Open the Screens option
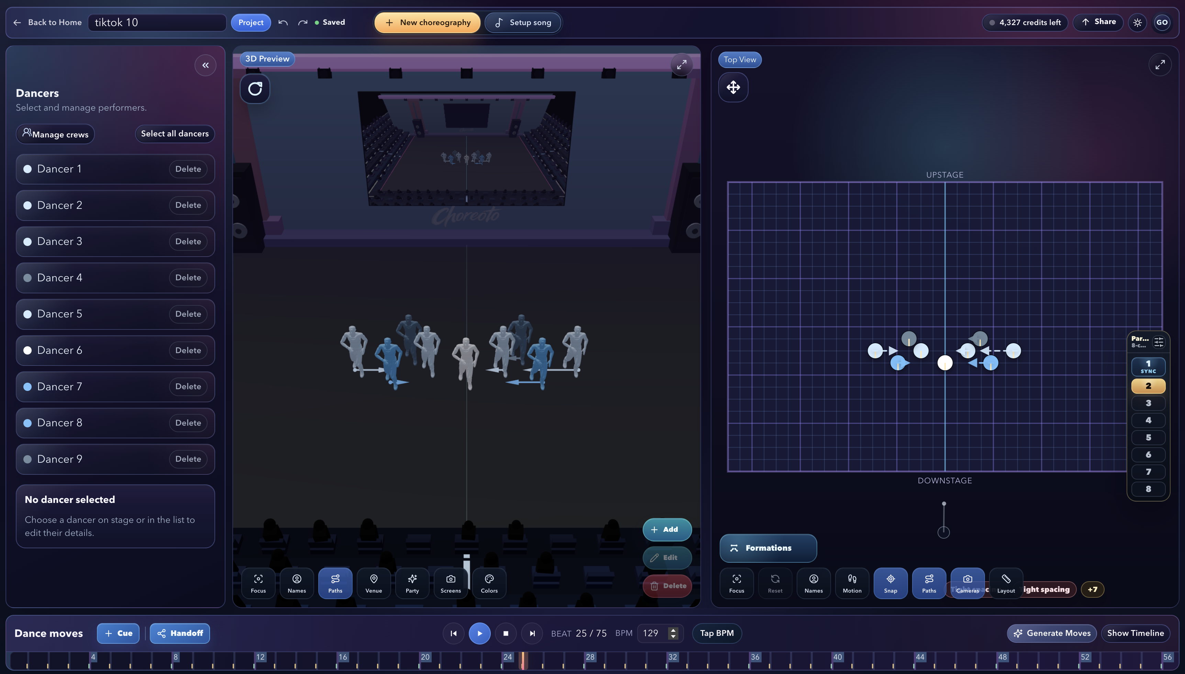The width and height of the screenshot is (1185, 674). pyautogui.click(x=451, y=583)
